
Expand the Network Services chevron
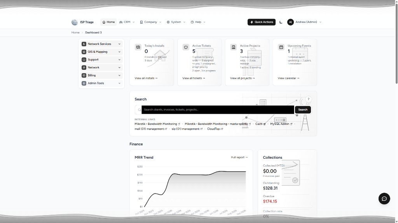coord(119,44)
